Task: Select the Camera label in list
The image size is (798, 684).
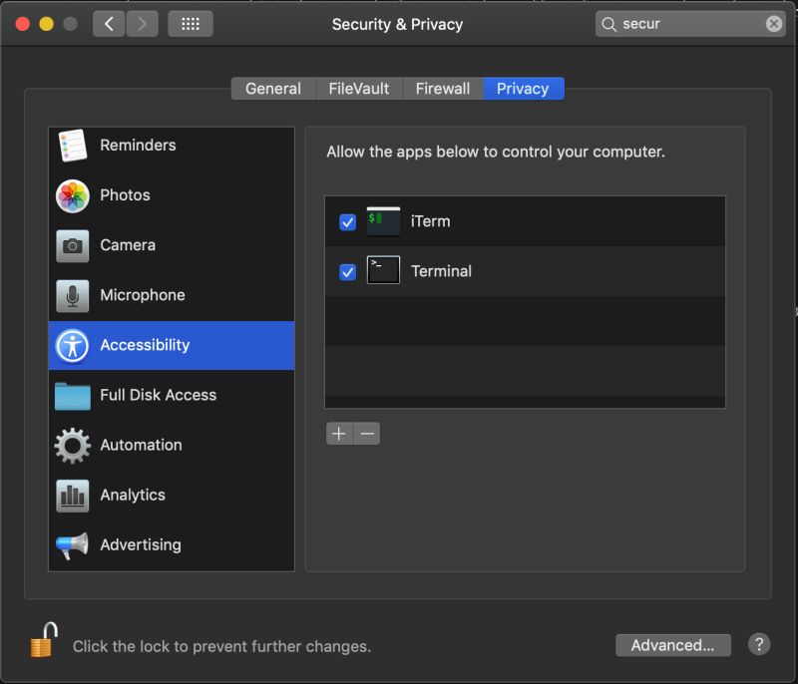Action: [x=128, y=245]
